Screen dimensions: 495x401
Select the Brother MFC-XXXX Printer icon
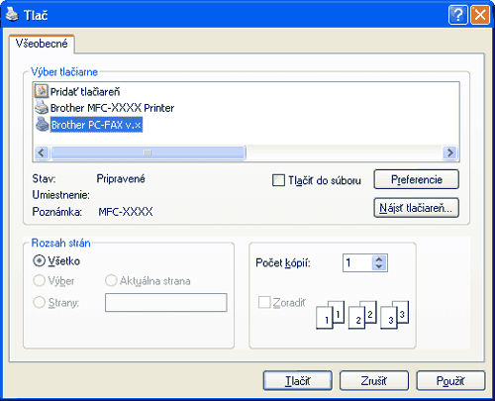42,107
